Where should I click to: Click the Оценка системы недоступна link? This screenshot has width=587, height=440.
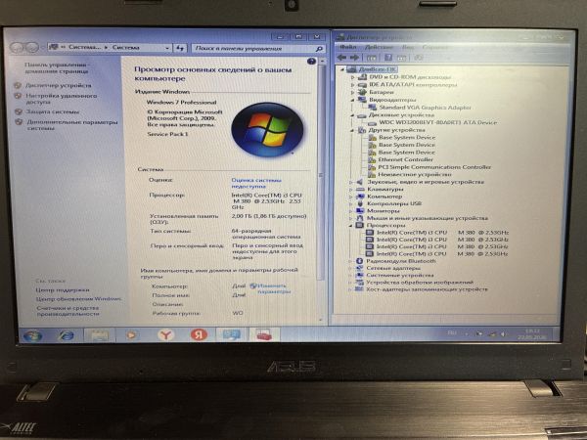tap(256, 183)
